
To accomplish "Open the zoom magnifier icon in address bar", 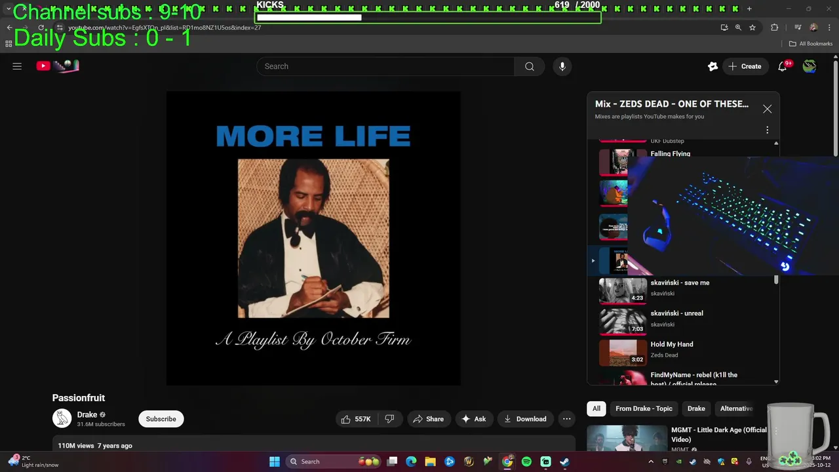I will tap(738, 28).
